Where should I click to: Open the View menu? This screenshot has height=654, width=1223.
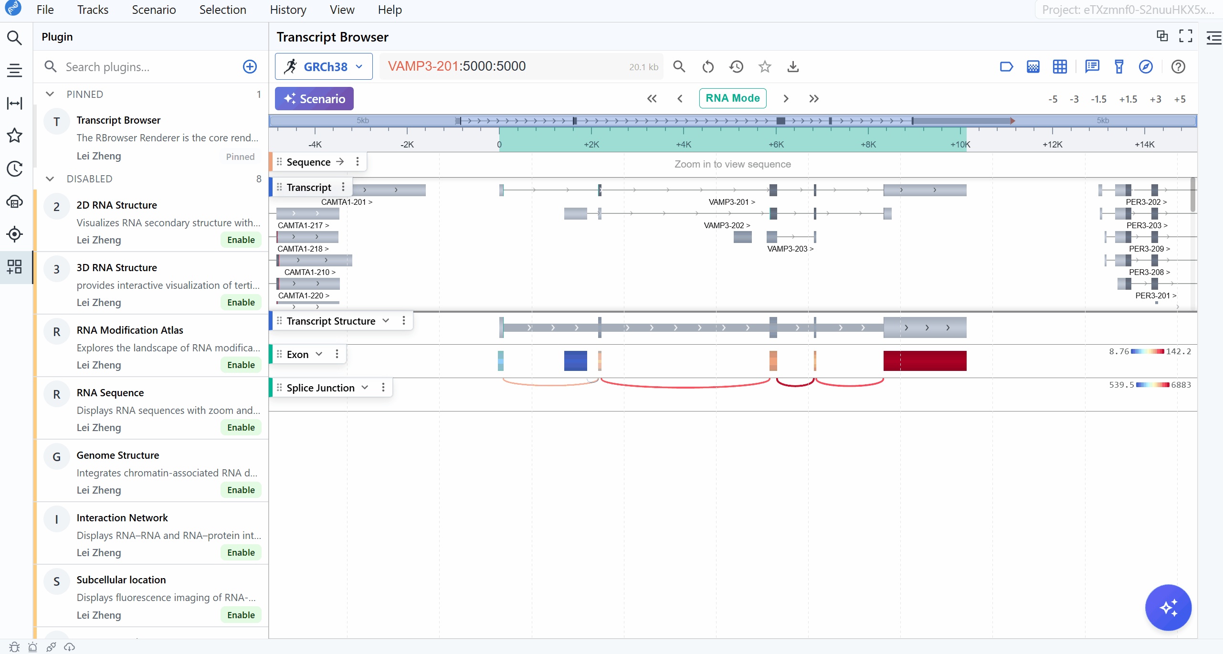point(342,10)
